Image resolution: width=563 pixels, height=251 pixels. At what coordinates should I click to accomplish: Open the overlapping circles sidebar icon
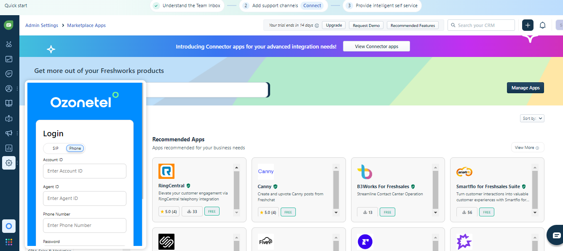[9, 44]
